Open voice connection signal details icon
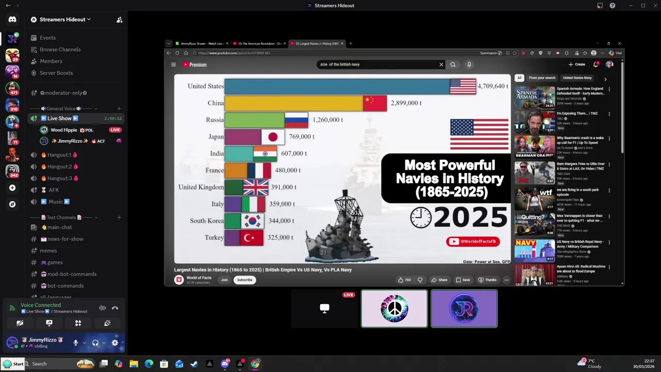 [x=12, y=308]
